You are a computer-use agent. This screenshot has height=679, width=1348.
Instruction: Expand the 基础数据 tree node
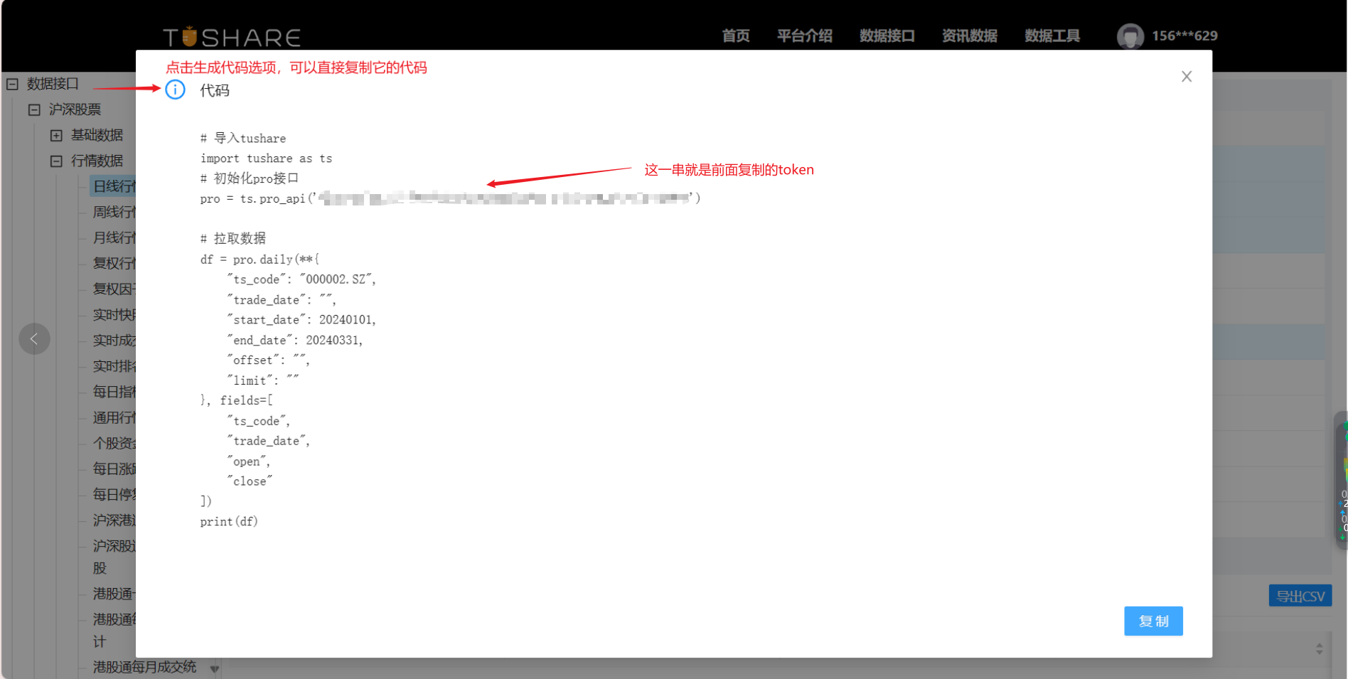pyautogui.click(x=56, y=135)
